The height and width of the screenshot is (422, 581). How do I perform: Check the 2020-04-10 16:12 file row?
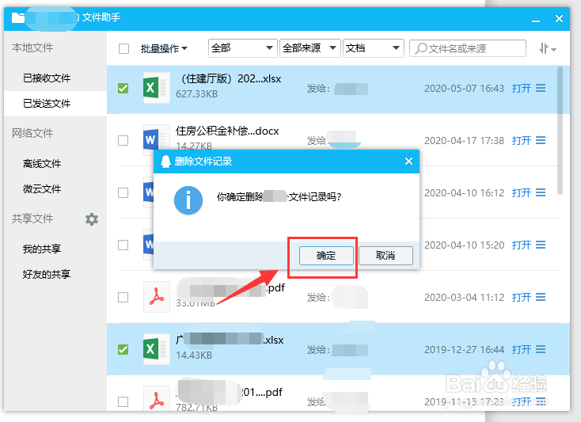[x=123, y=192]
